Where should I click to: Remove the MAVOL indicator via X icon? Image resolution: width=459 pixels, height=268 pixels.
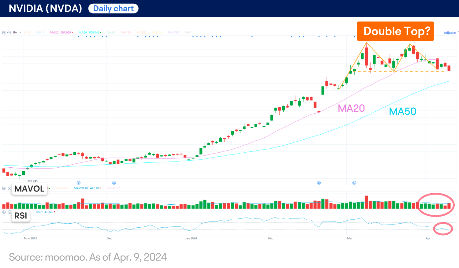click(9, 188)
